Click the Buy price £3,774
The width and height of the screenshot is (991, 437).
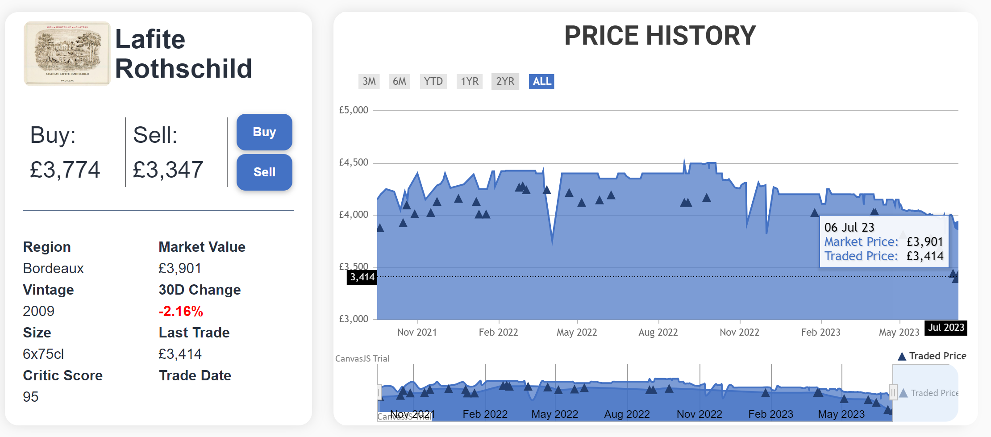click(65, 170)
